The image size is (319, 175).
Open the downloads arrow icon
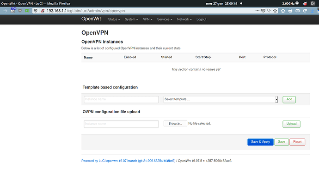tap(312, 11)
